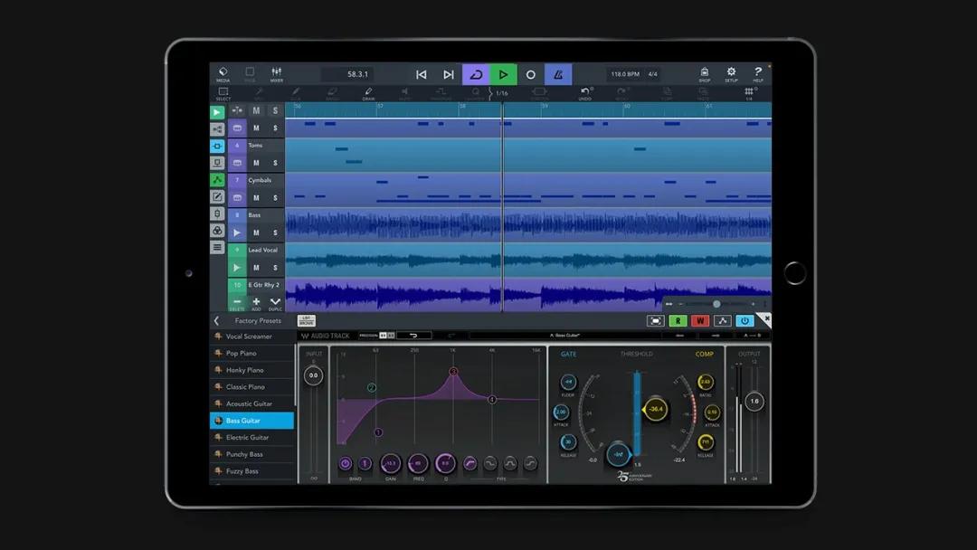Select the Honky Piano preset
The image size is (977, 550).
pyautogui.click(x=251, y=370)
